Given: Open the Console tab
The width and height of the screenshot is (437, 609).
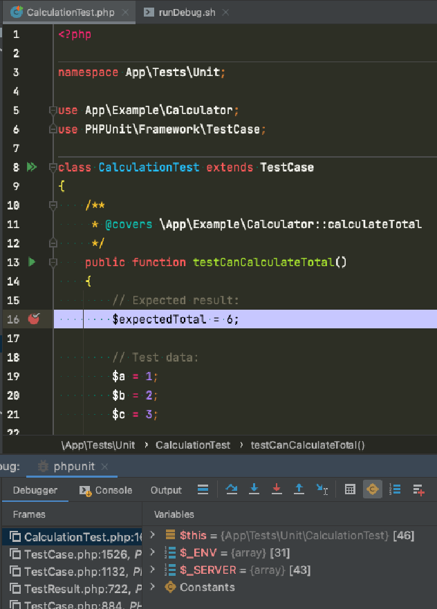Looking at the screenshot, I should point(106,490).
